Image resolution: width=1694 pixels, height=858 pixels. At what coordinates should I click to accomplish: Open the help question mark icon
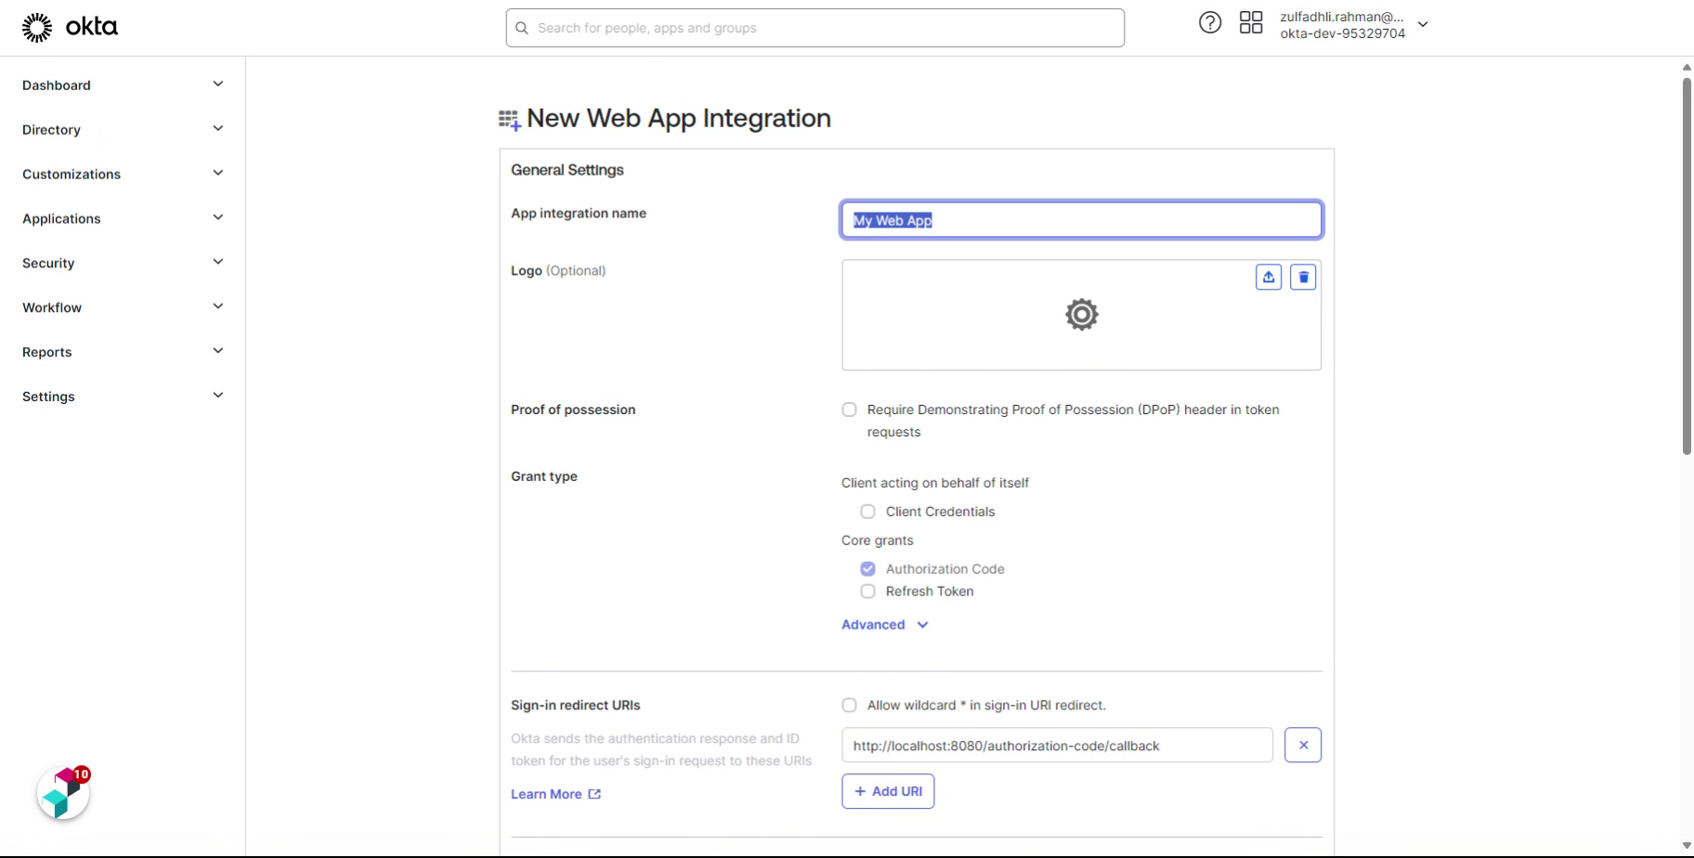click(1210, 22)
